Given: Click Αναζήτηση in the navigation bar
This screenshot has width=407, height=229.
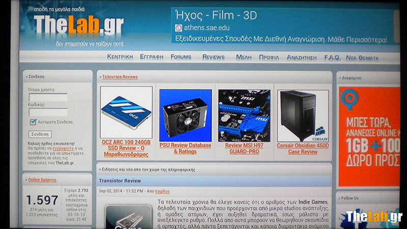Looking at the screenshot, I should click(302, 58).
